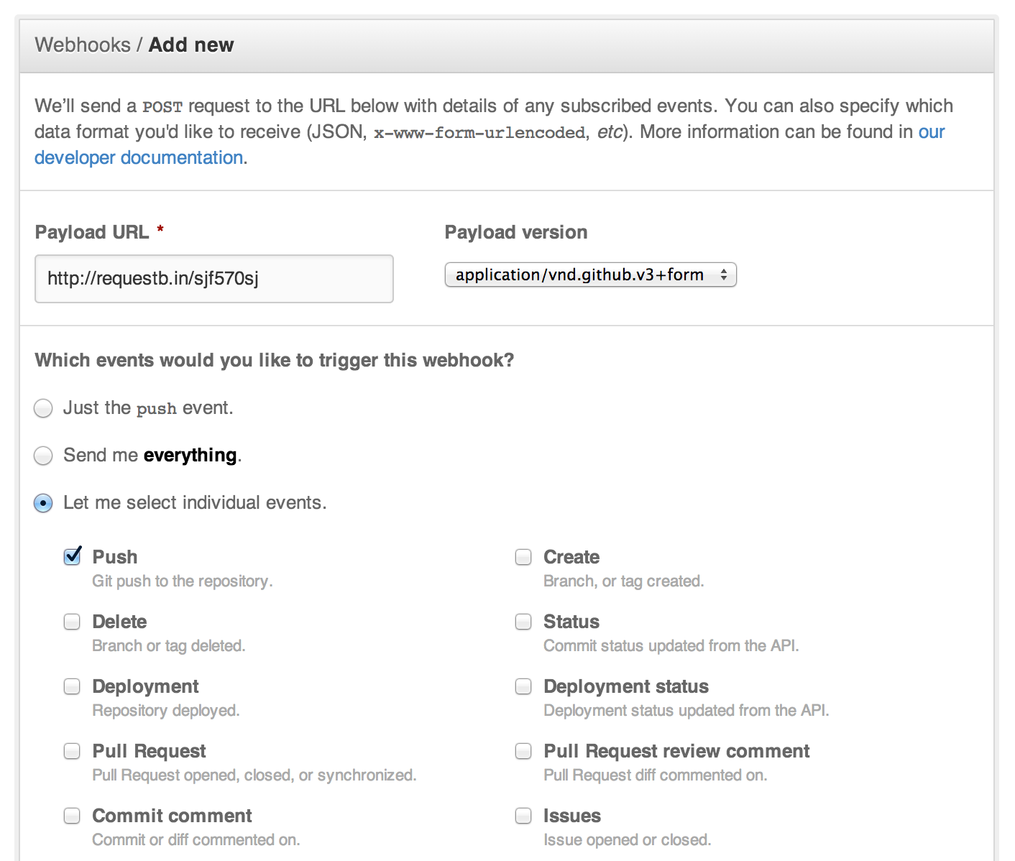Go back to Webhooks breadcrumb
The image size is (1015, 861).
(x=83, y=45)
